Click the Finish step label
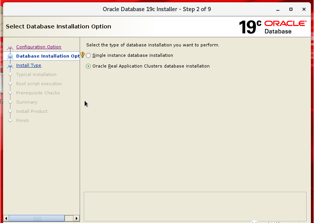The image size is (314, 223). pyautogui.click(x=22, y=121)
